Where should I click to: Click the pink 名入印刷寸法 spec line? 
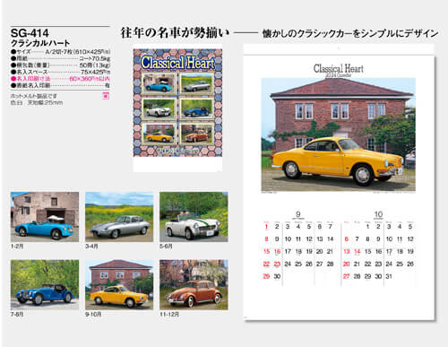pos(60,79)
